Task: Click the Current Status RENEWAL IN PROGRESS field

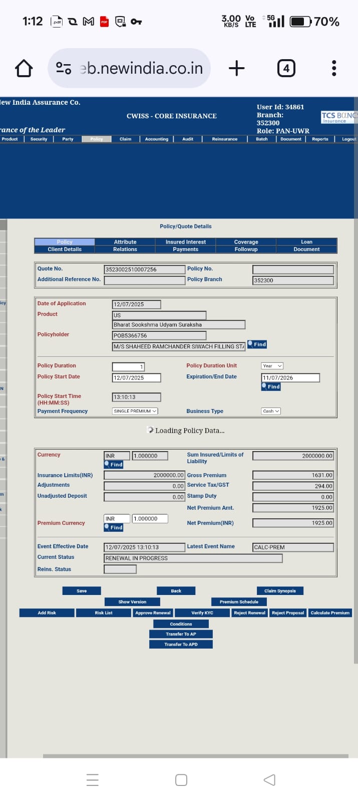Action: pos(193,558)
